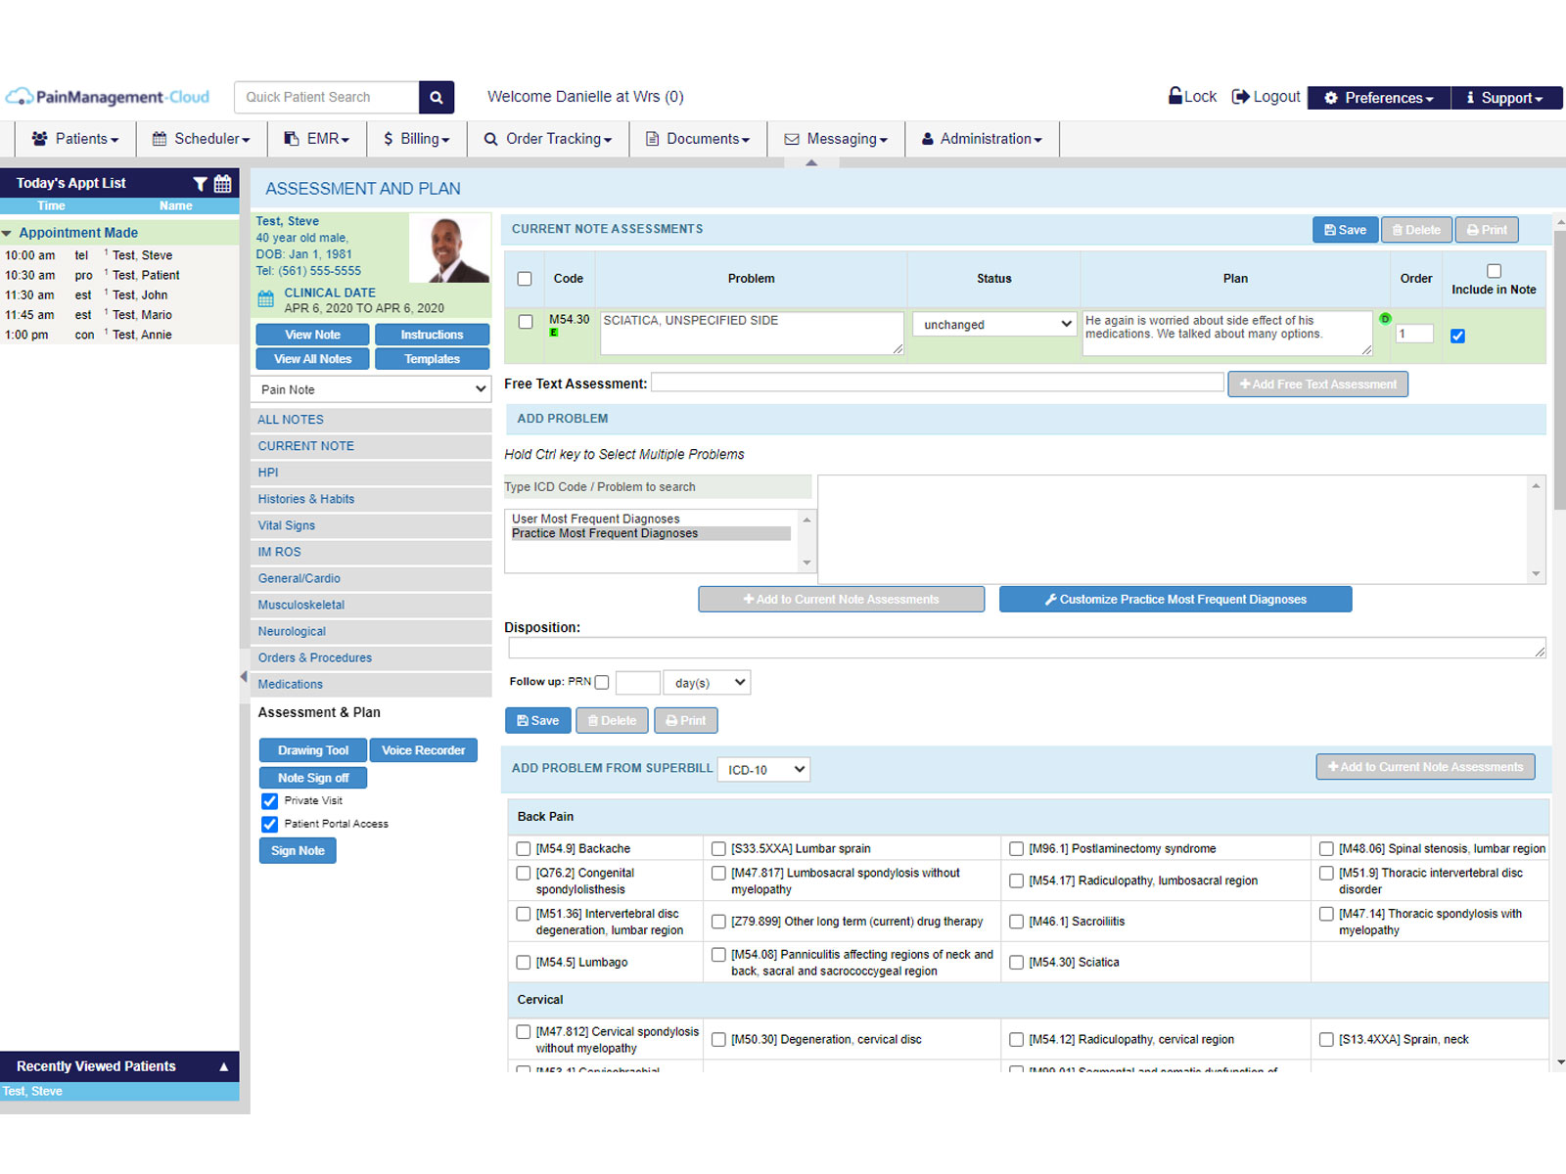The width and height of the screenshot is (1566, 1174).
Task: Open the Documents menu
Action: pos(698,139)
